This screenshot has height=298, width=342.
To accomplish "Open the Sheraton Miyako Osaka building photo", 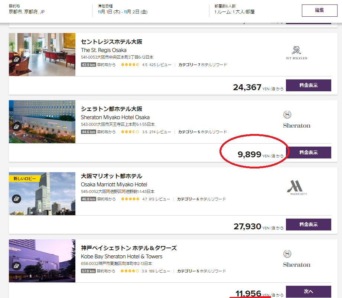I will [x=42, y=122].
